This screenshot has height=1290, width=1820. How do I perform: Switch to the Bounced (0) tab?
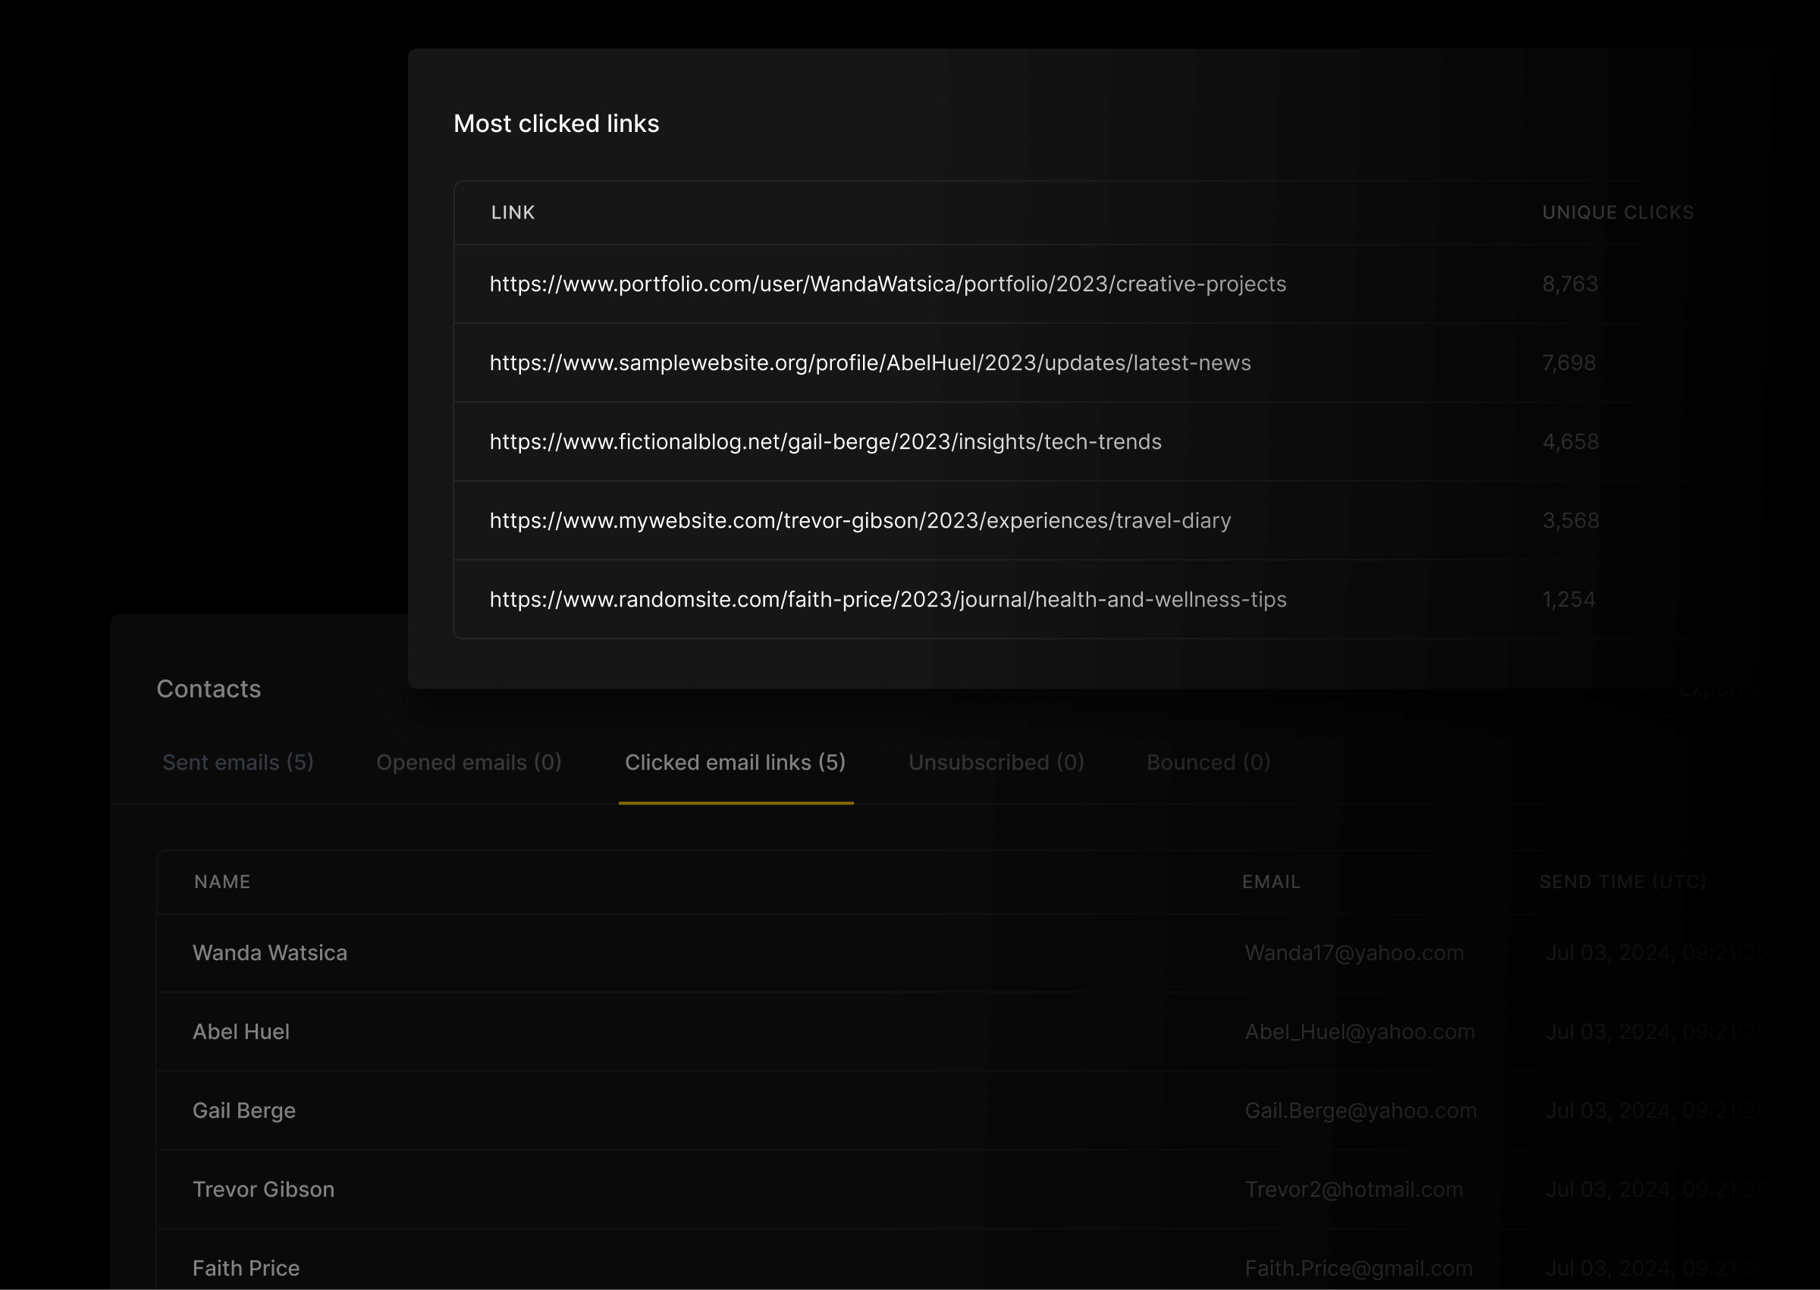coord(1209,763)
